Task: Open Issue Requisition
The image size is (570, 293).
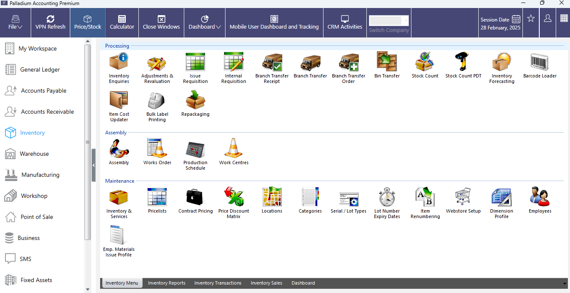Action: click(x=196, y=68)
